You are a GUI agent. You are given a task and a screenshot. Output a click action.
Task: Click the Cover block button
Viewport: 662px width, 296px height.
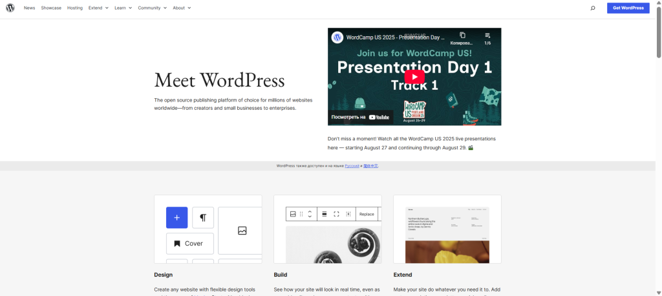click(189, 244)
